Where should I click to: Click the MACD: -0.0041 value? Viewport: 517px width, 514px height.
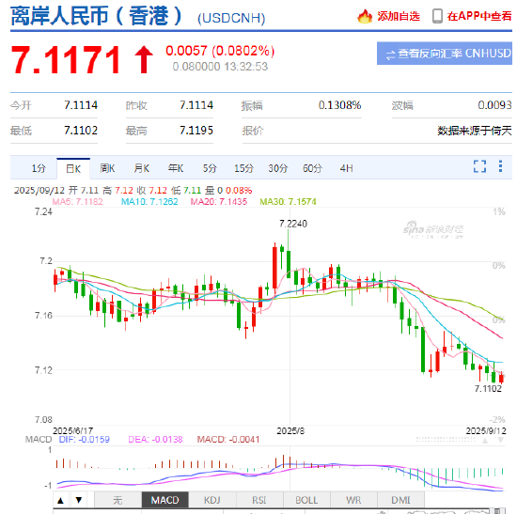[x=228, y=440]
